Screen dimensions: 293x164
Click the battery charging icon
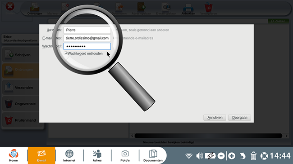[211, 156]
